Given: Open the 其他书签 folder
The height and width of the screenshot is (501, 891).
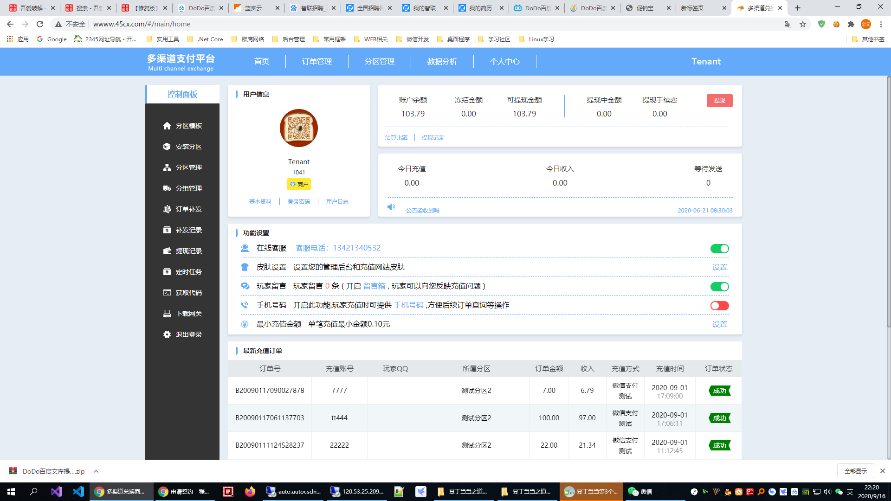Looking at the screenshot, I should tap(868, 39).
